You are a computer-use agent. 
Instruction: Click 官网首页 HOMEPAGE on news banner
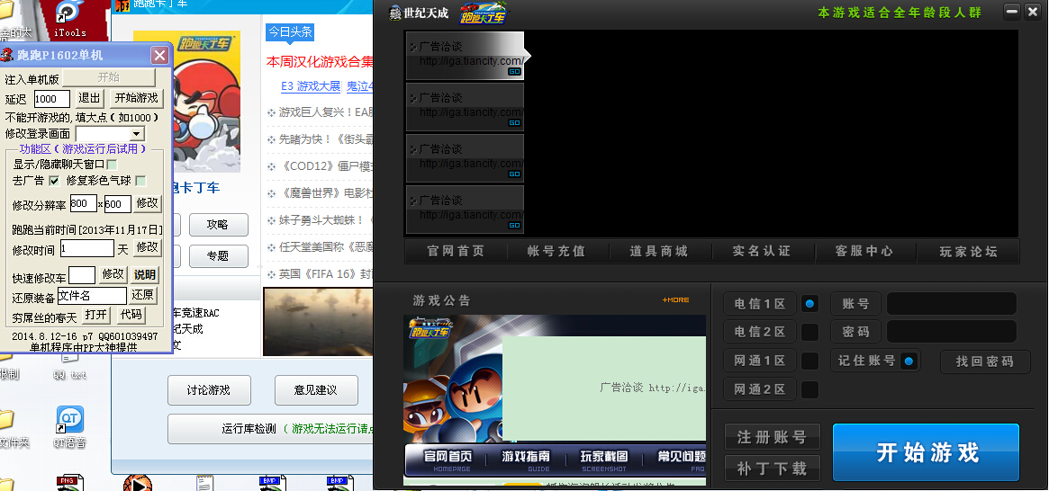pyautogui.click(x=448, y=460)
